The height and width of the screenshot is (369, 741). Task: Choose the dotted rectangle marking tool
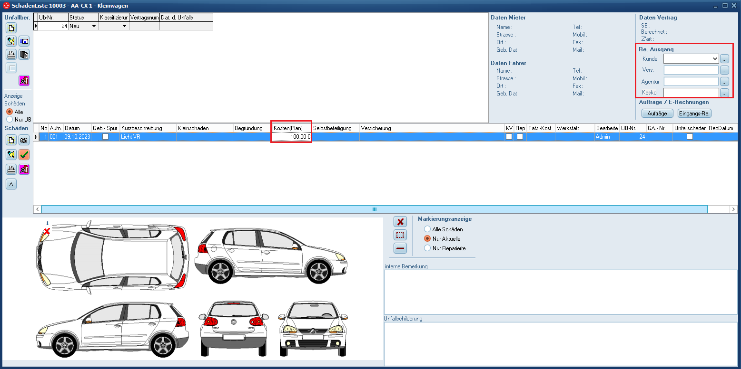[401, 235]
